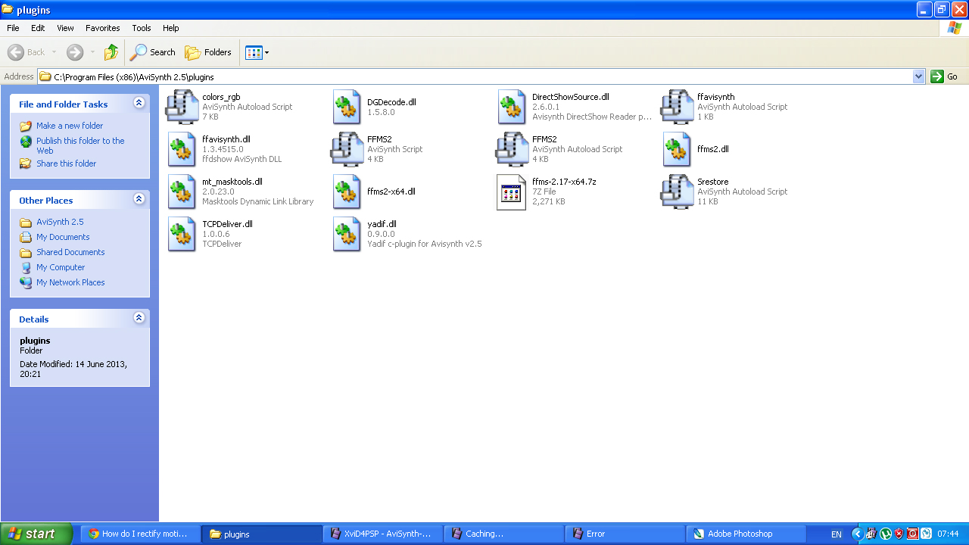969x545 pixels.
Task: Select the FFMS2 AviSynth Autoload Script icon
Action: pyautogui.click(x=512, y=149)
